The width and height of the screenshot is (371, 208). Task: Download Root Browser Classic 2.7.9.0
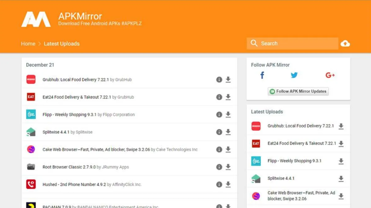click(x=228, y=167)
